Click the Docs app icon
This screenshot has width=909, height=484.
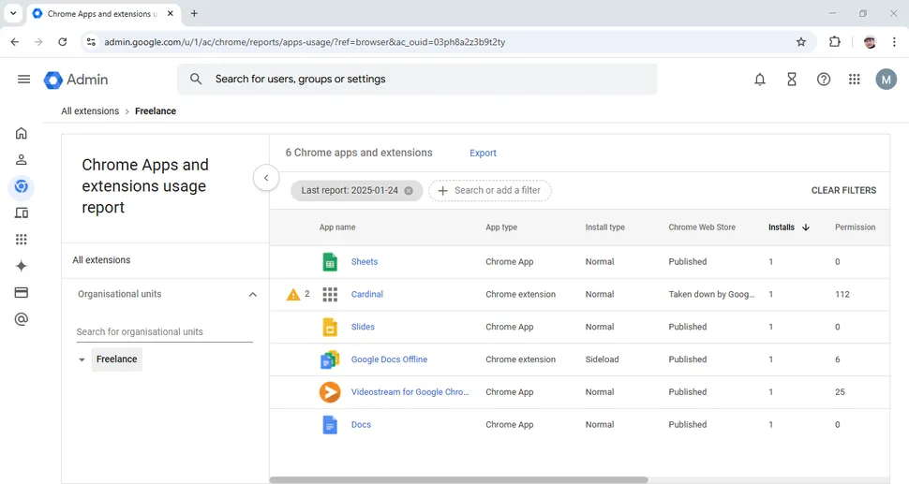point(330,424)
